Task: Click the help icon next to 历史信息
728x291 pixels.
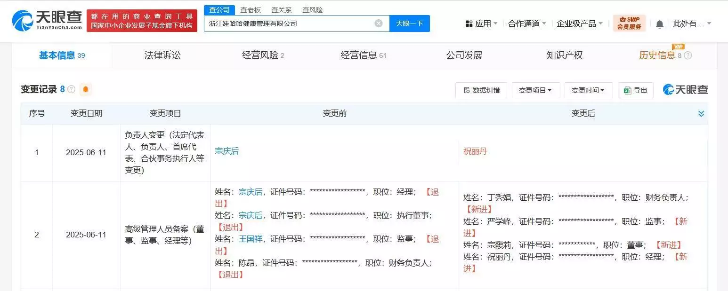Action: 688,55
